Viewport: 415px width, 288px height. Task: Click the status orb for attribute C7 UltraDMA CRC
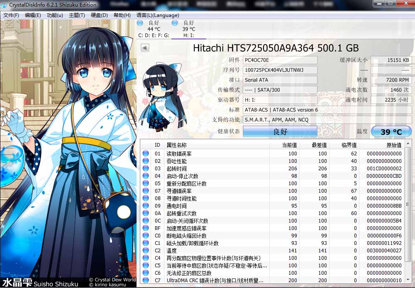click(x=146, y=281)
